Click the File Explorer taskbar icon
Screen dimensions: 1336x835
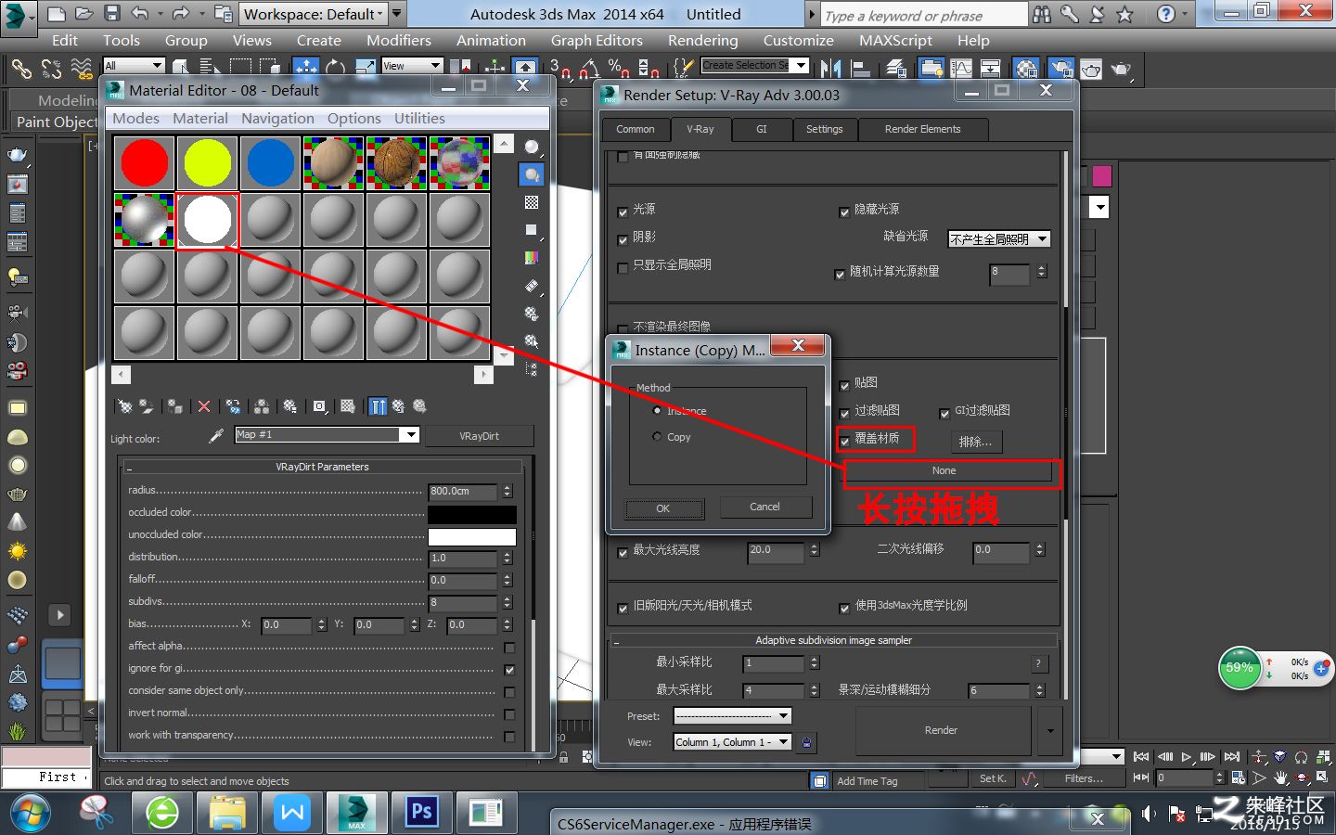tap(227, 813)
